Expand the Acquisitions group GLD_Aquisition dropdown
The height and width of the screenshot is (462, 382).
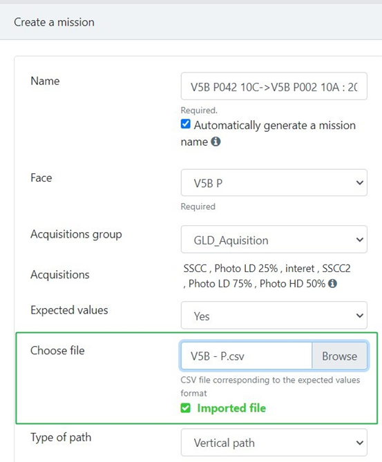[x=274, y=239]
